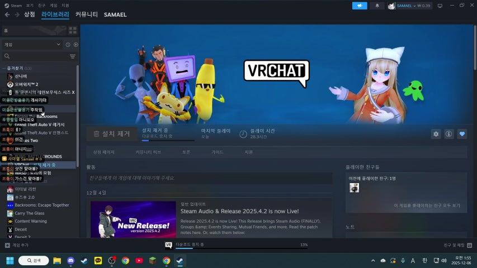Open the VRChat settings gear icon
Image resolution: width=477 pixels, height=268 pixels.
(x=436, y=134)
